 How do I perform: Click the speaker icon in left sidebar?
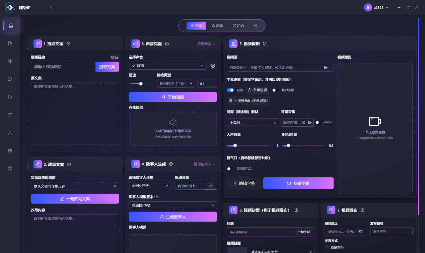pos(10,61)
